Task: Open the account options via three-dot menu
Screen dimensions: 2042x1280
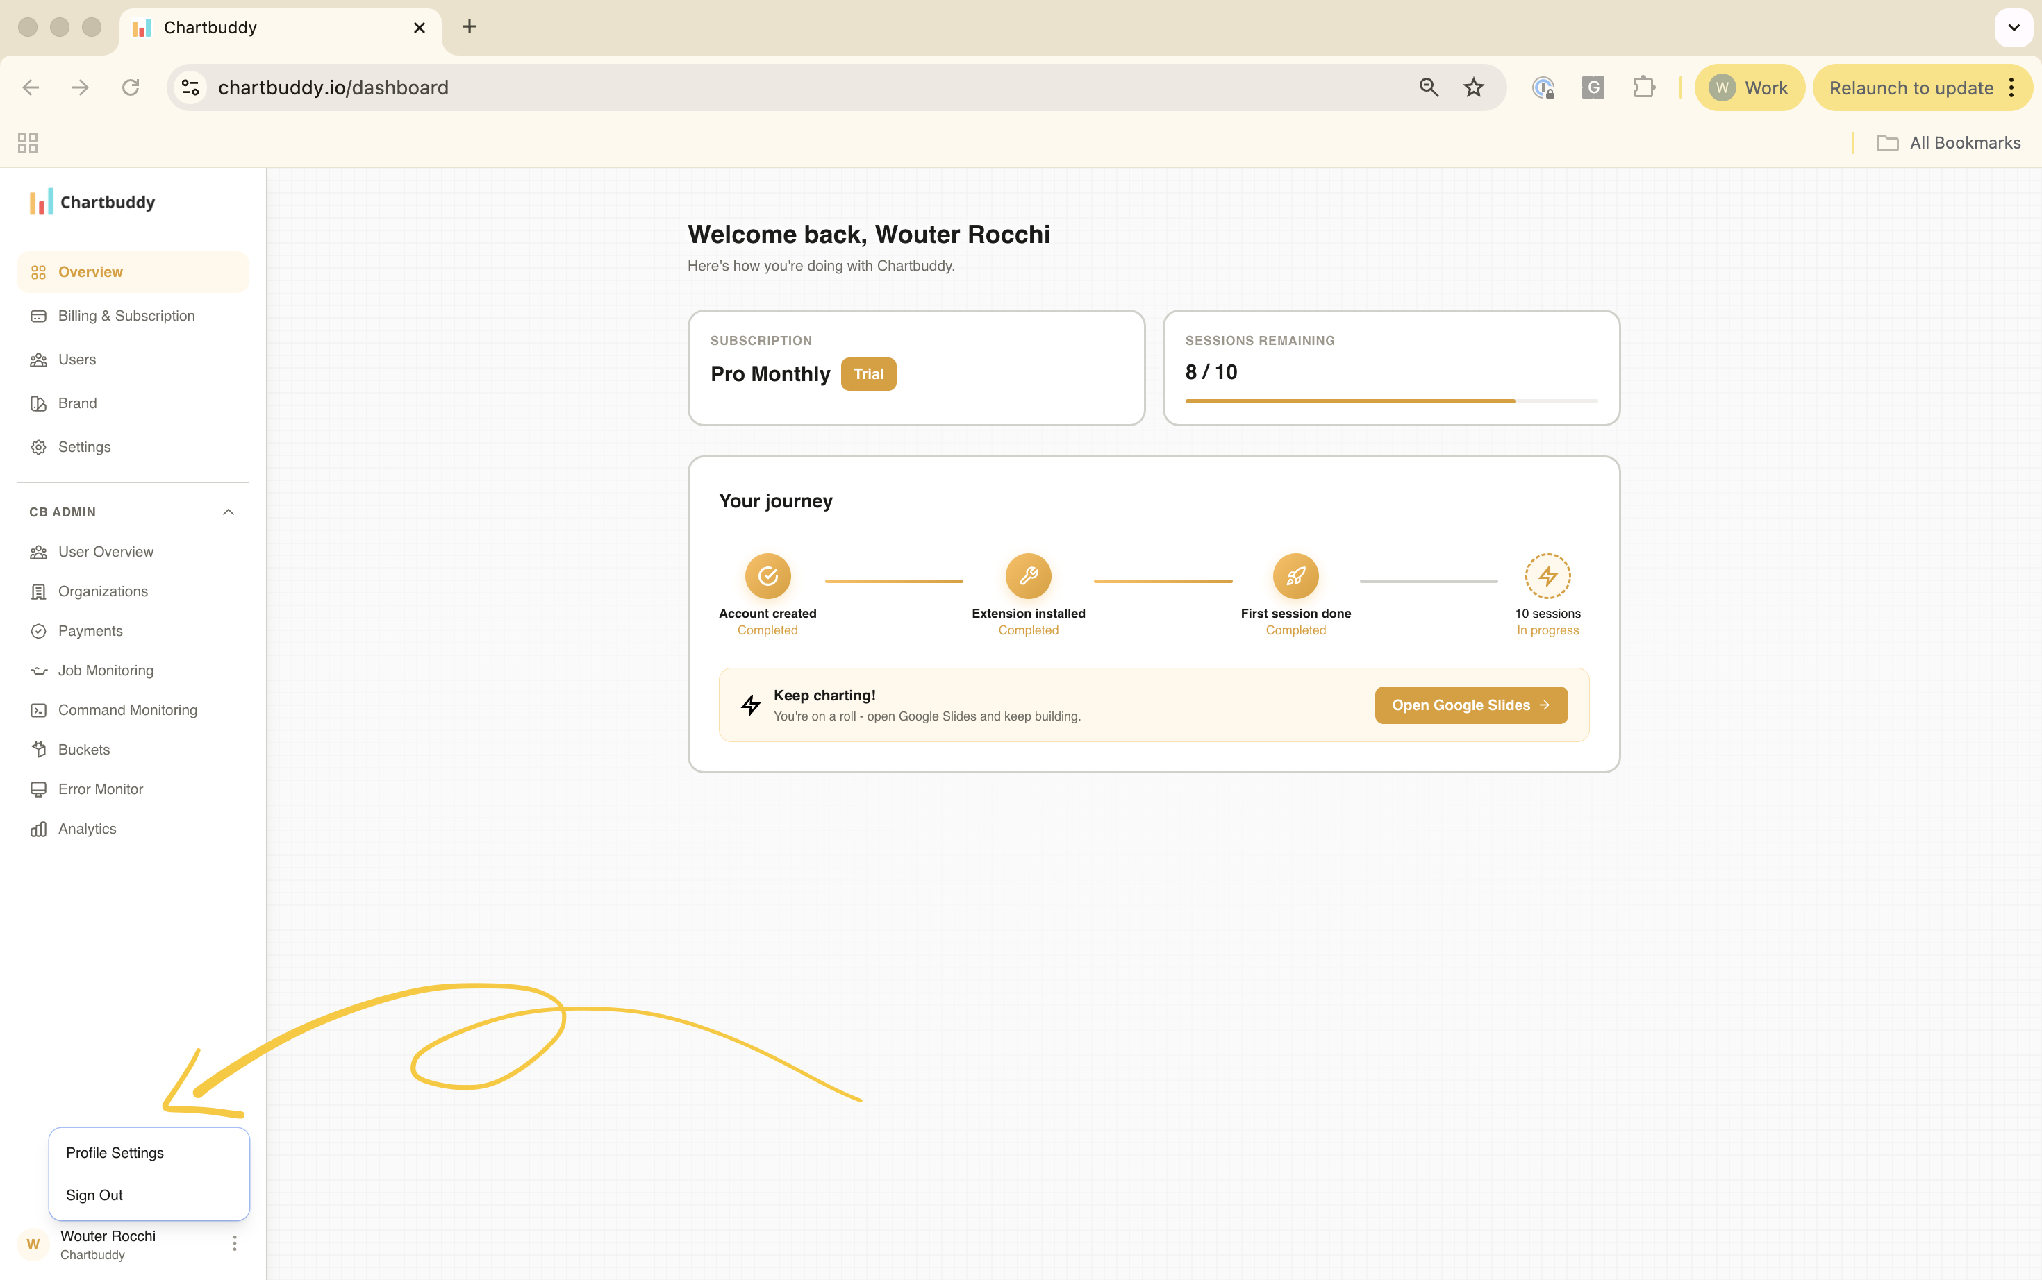Action: point(234,1242)
